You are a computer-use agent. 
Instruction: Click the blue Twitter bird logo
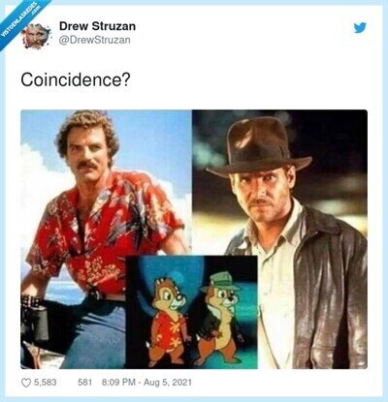(x=360, y=28)
